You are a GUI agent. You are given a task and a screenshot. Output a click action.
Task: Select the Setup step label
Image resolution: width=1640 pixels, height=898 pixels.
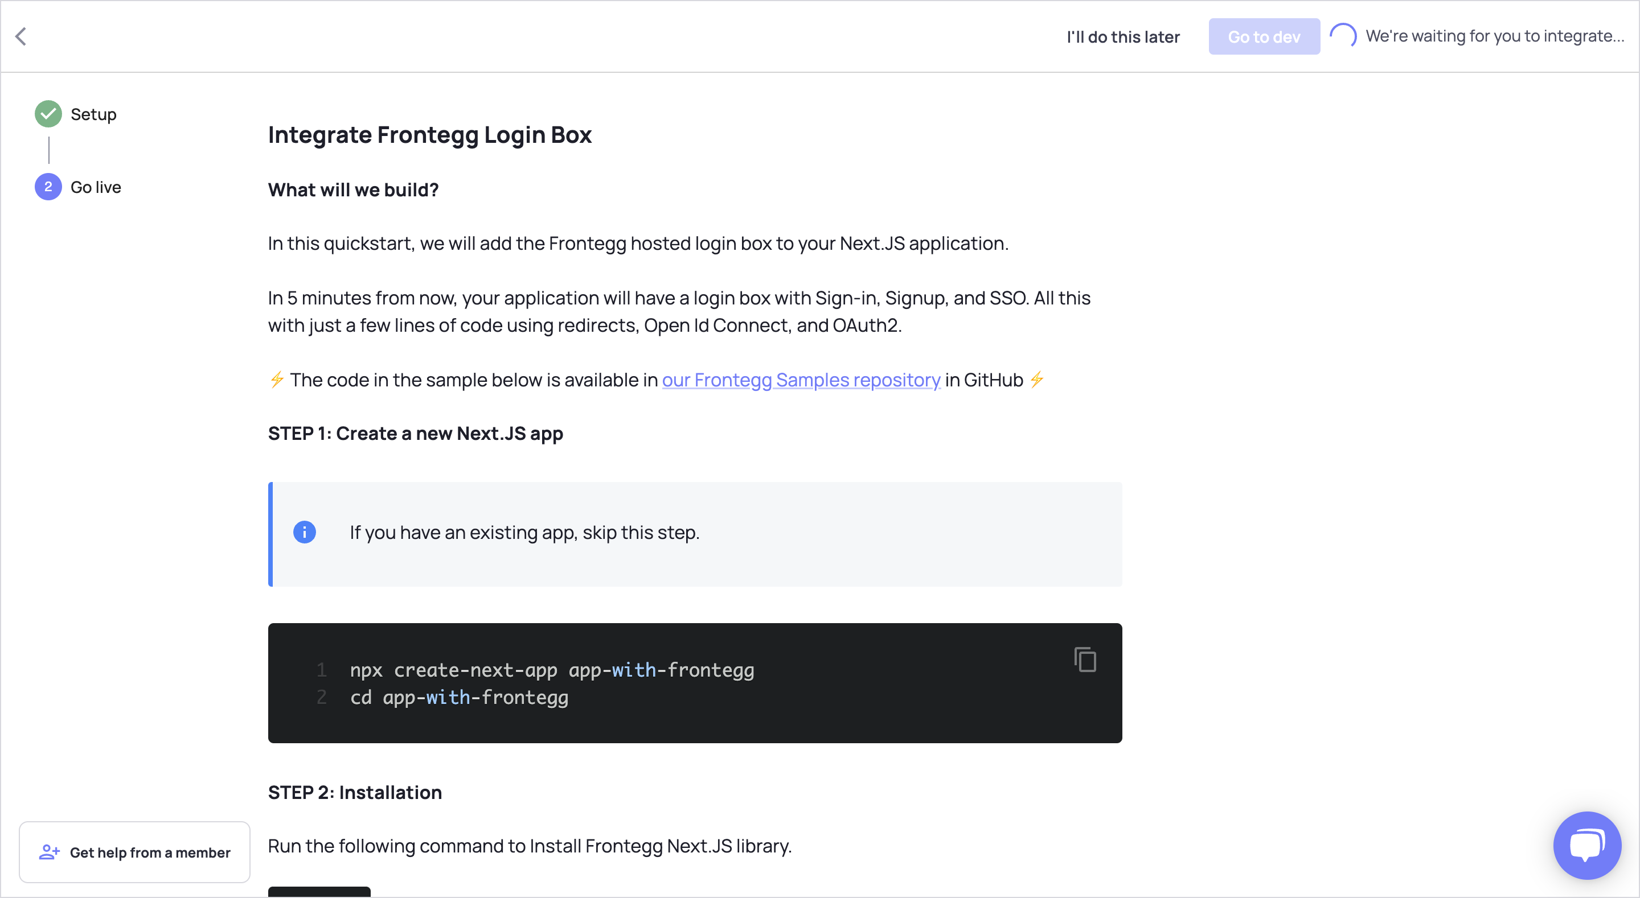point(93,114)
